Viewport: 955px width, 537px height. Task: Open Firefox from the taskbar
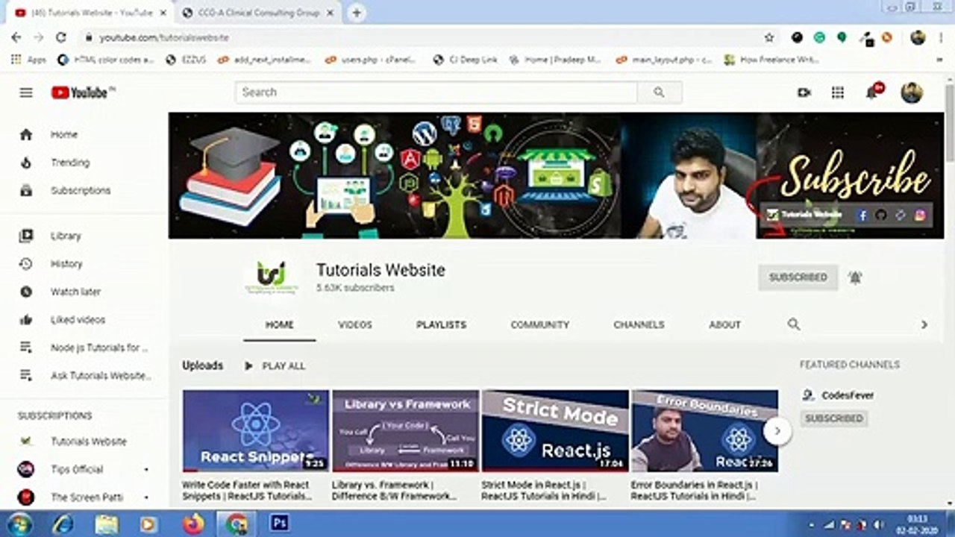(193, 524)
